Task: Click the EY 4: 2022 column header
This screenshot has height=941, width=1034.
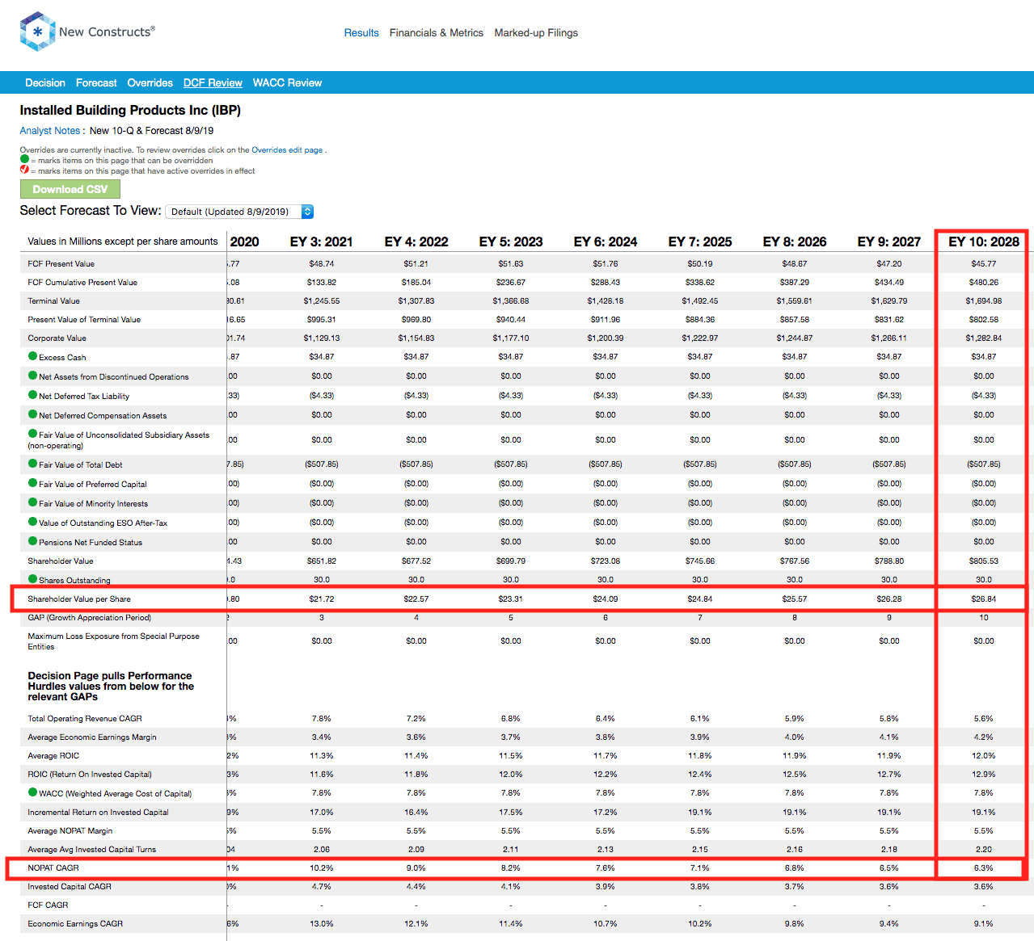Action: pos(416,242)
